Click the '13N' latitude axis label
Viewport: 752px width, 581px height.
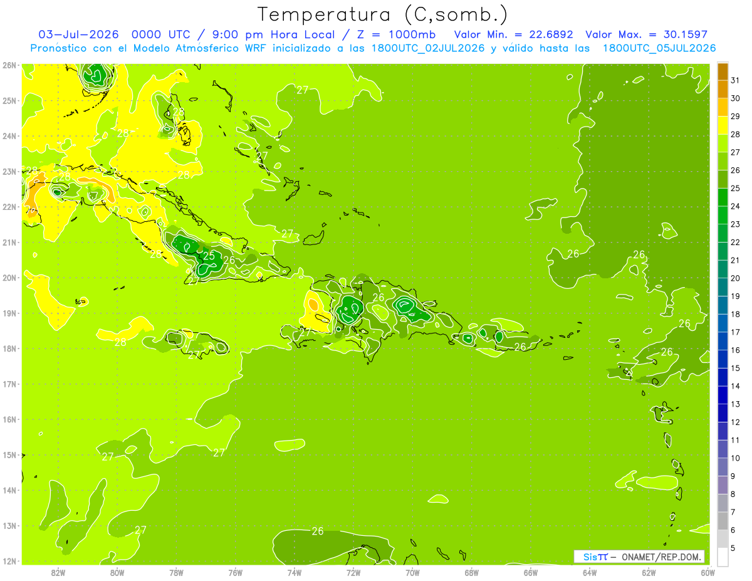coord(9,525)
